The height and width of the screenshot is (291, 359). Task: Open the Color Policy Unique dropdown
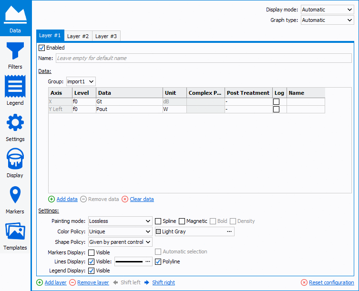(x=120, y=231)
